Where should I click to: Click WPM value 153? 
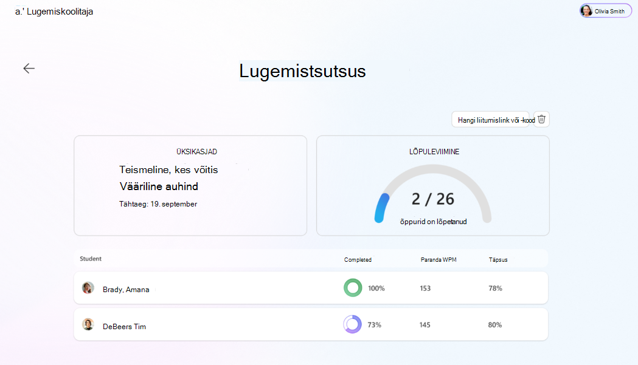425,288
